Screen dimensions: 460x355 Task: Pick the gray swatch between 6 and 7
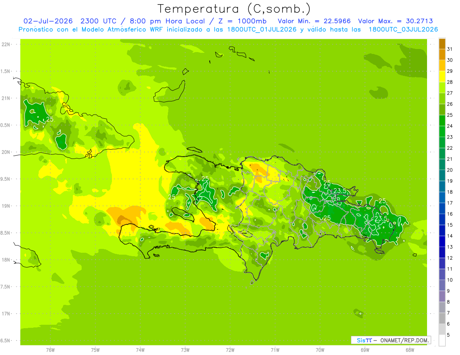442,318
